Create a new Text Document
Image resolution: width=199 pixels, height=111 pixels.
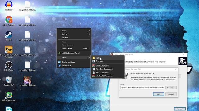pos(108,72)
